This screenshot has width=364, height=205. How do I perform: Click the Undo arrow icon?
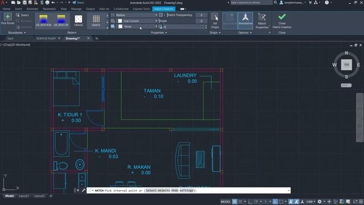tap(53, 2)
